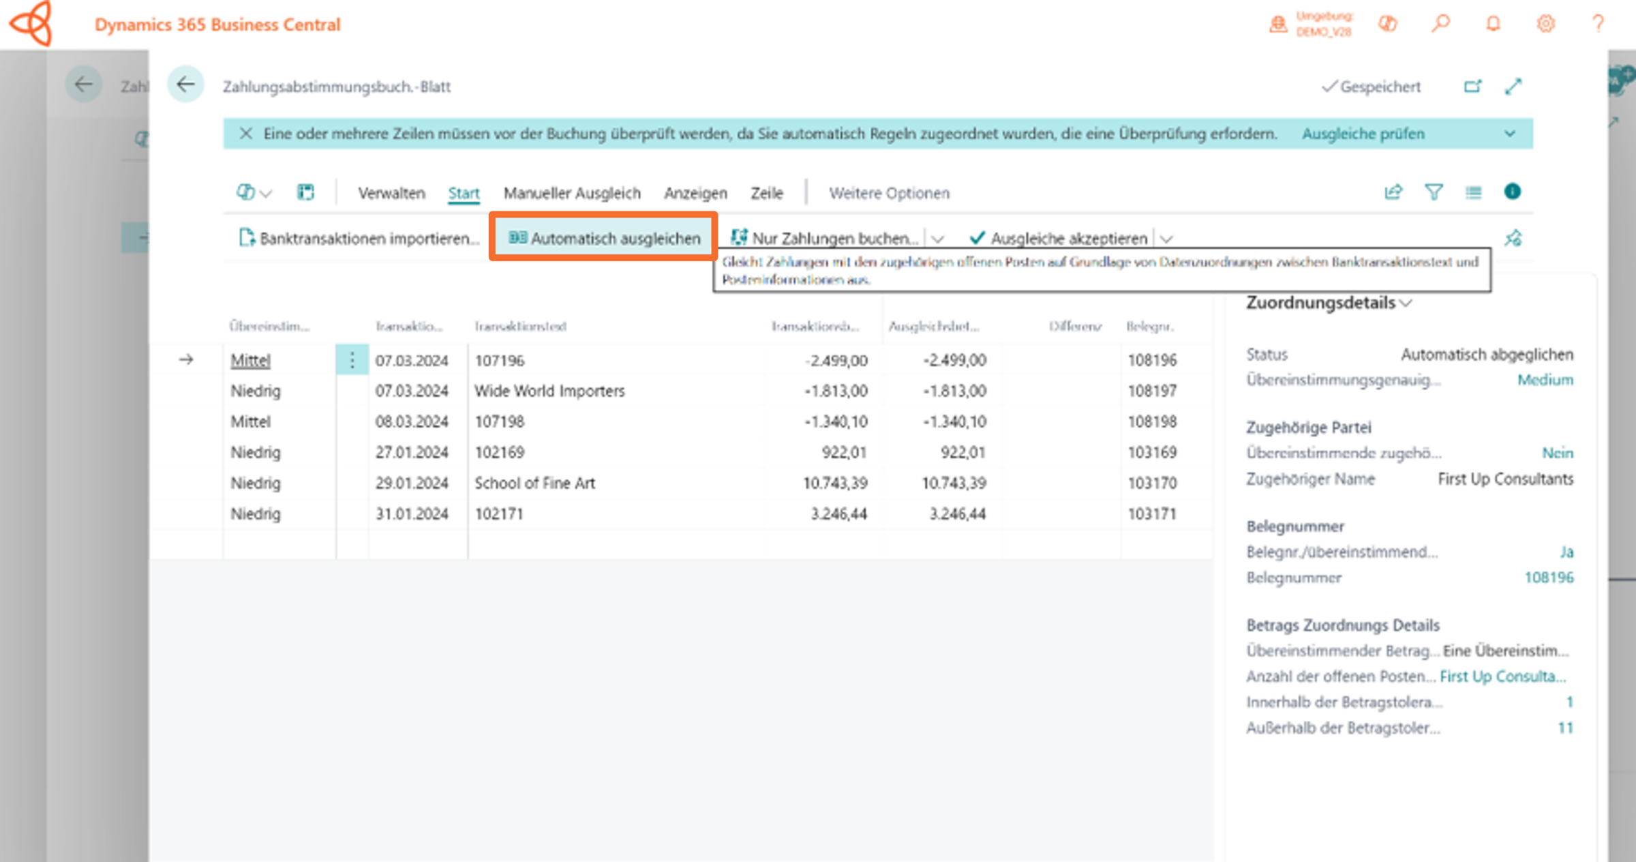The height and width of the screenshot is (862, 1636).
Task: Click back arrow on background page
Action: pyautogui.click(x=83, y=85)
